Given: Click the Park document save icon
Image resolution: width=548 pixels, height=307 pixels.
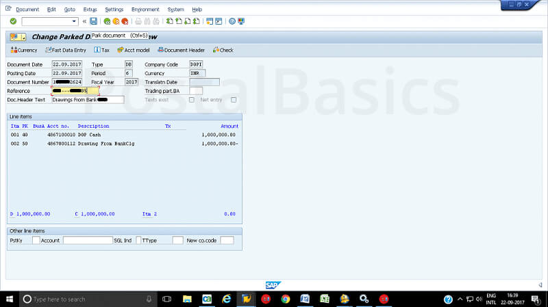Looking at the screenshot, I should (93, 21).
